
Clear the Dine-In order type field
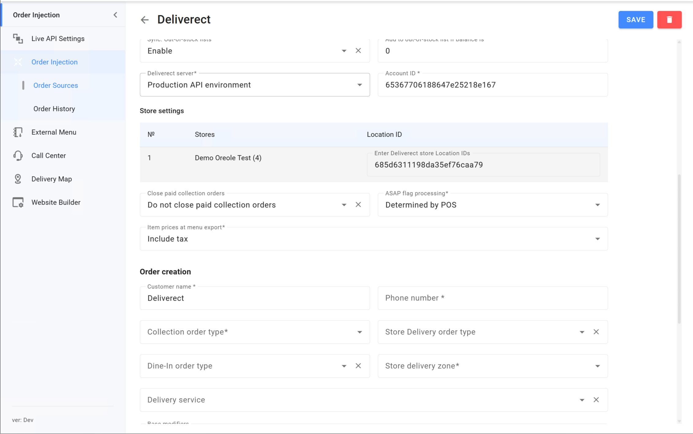point(358,366)
